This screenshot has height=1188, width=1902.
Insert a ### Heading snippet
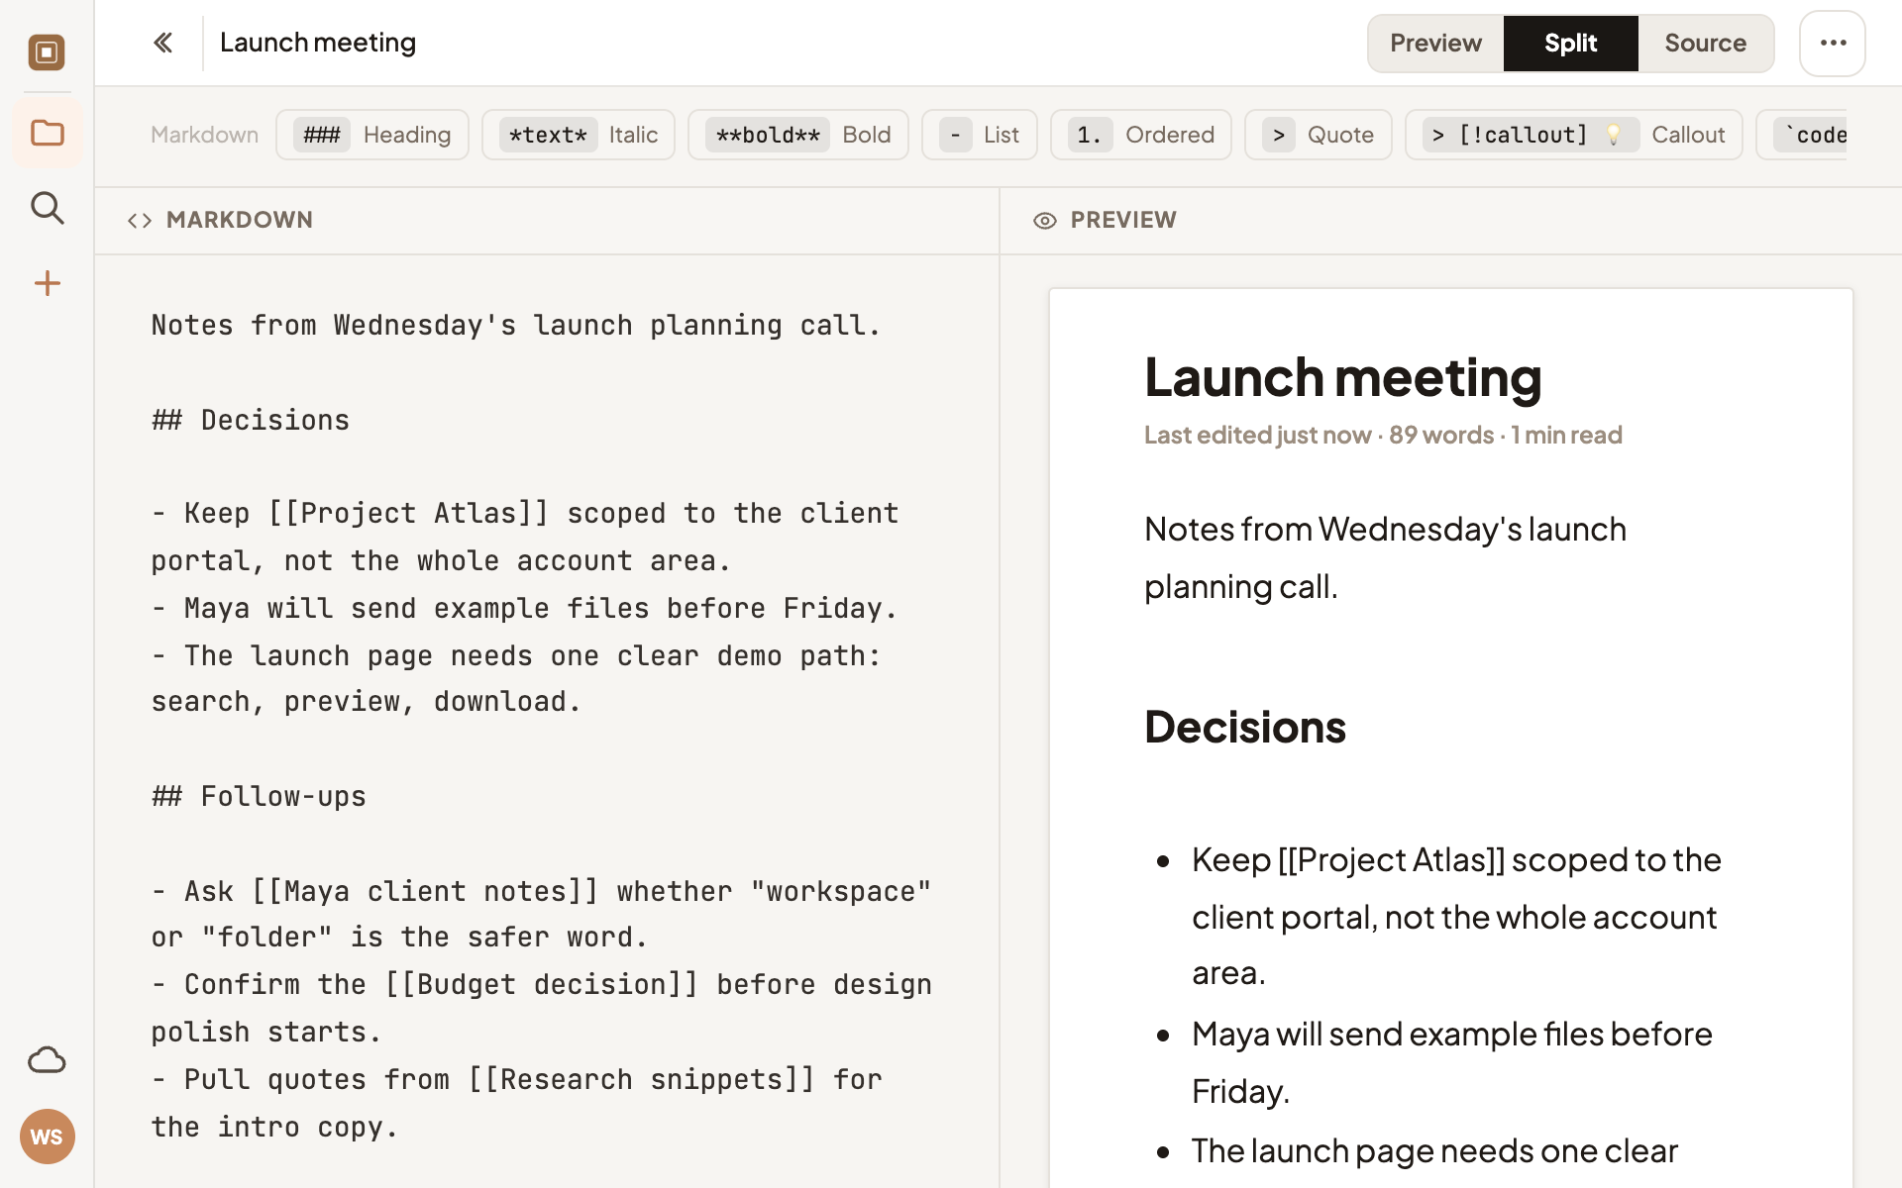click(x=372, y=135)
